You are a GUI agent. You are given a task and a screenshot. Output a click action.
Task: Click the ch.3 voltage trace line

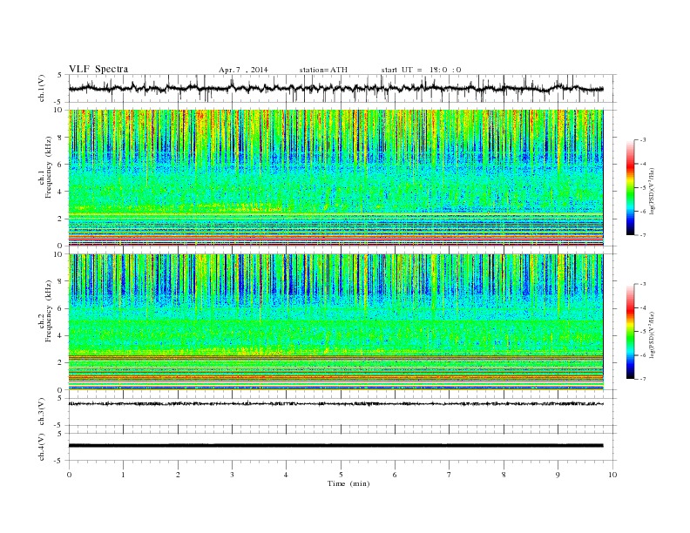[335, 403]
